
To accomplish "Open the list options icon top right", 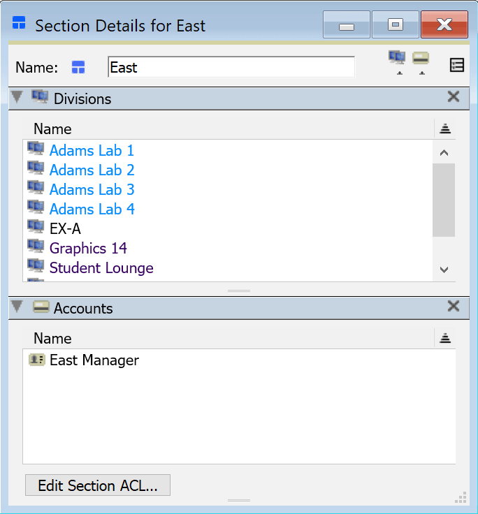I will click(x=456, y=66).
